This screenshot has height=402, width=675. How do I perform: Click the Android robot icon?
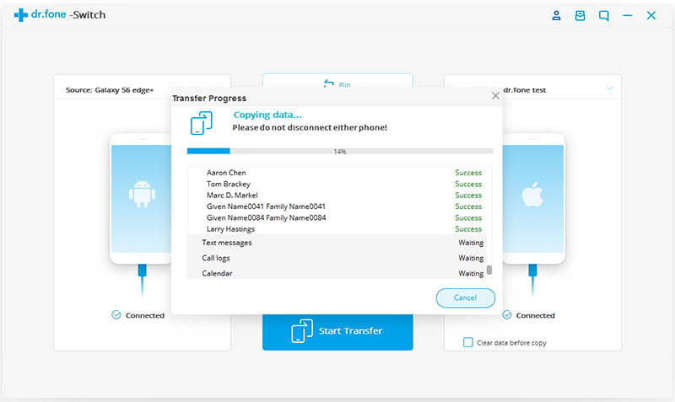coord(142,194)
